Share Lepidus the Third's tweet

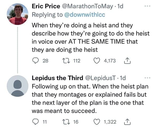[127, 122]
